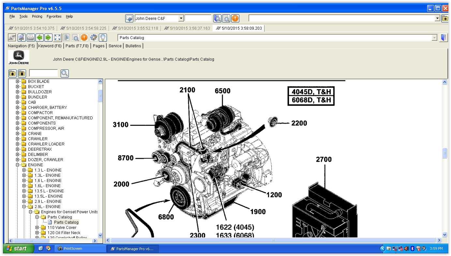Viewport: 451px width, 256px height.
Task: Switch to session tab 5/10/2015 3:56:37.163
Action: [187, 28]
